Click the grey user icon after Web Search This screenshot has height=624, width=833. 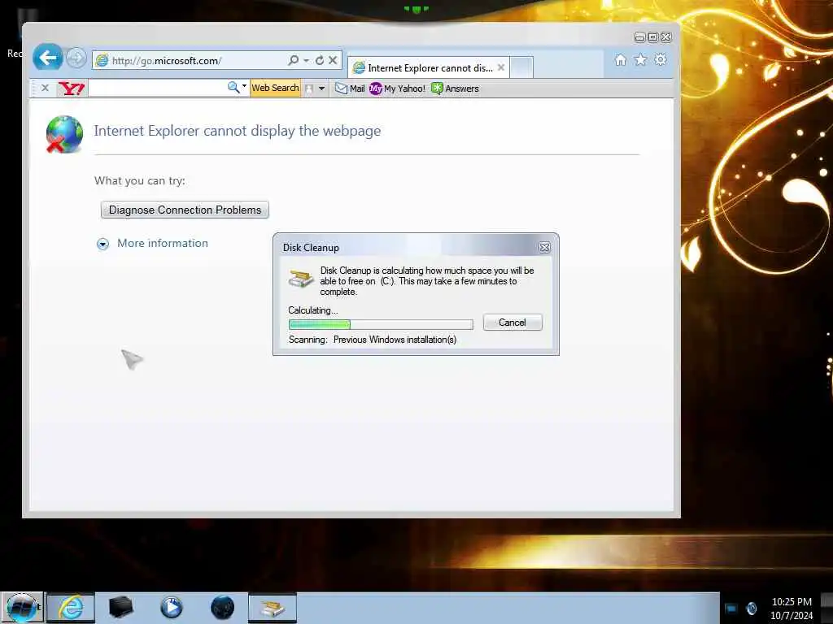pyautogui.click(x=308, y=89)
